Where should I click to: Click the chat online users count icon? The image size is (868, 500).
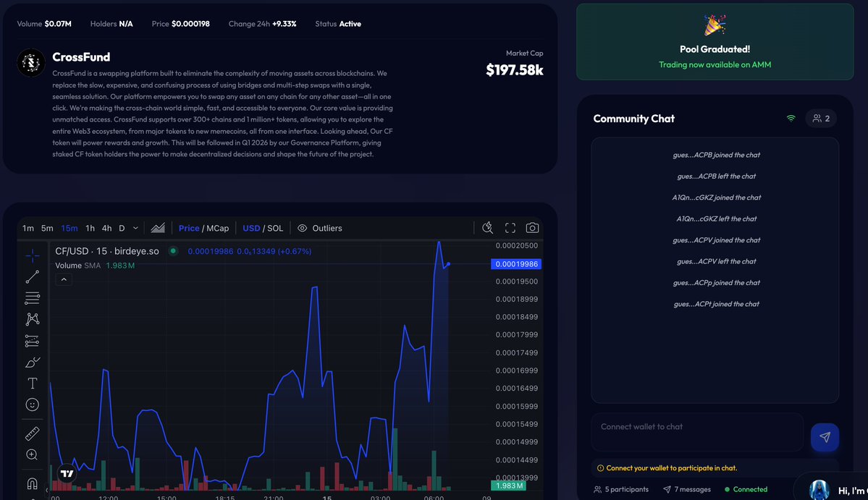tap(821, 119)
